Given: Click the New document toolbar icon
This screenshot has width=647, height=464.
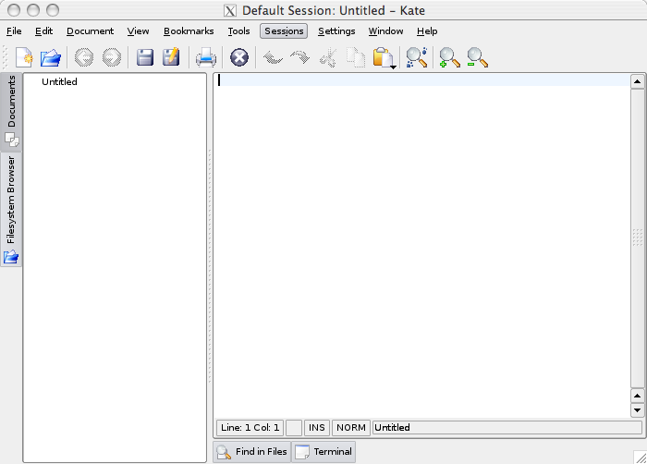Looking at the screenshot, I should (x=24, y=57).
